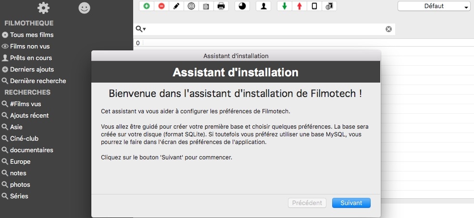Clear the search field with the X
Viewport: 474px width, 218px height.
tap(388, 29)
